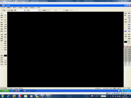Select the rectangle tool icon
The height and width of the screenshot is (98, 131).
(5, 15)
